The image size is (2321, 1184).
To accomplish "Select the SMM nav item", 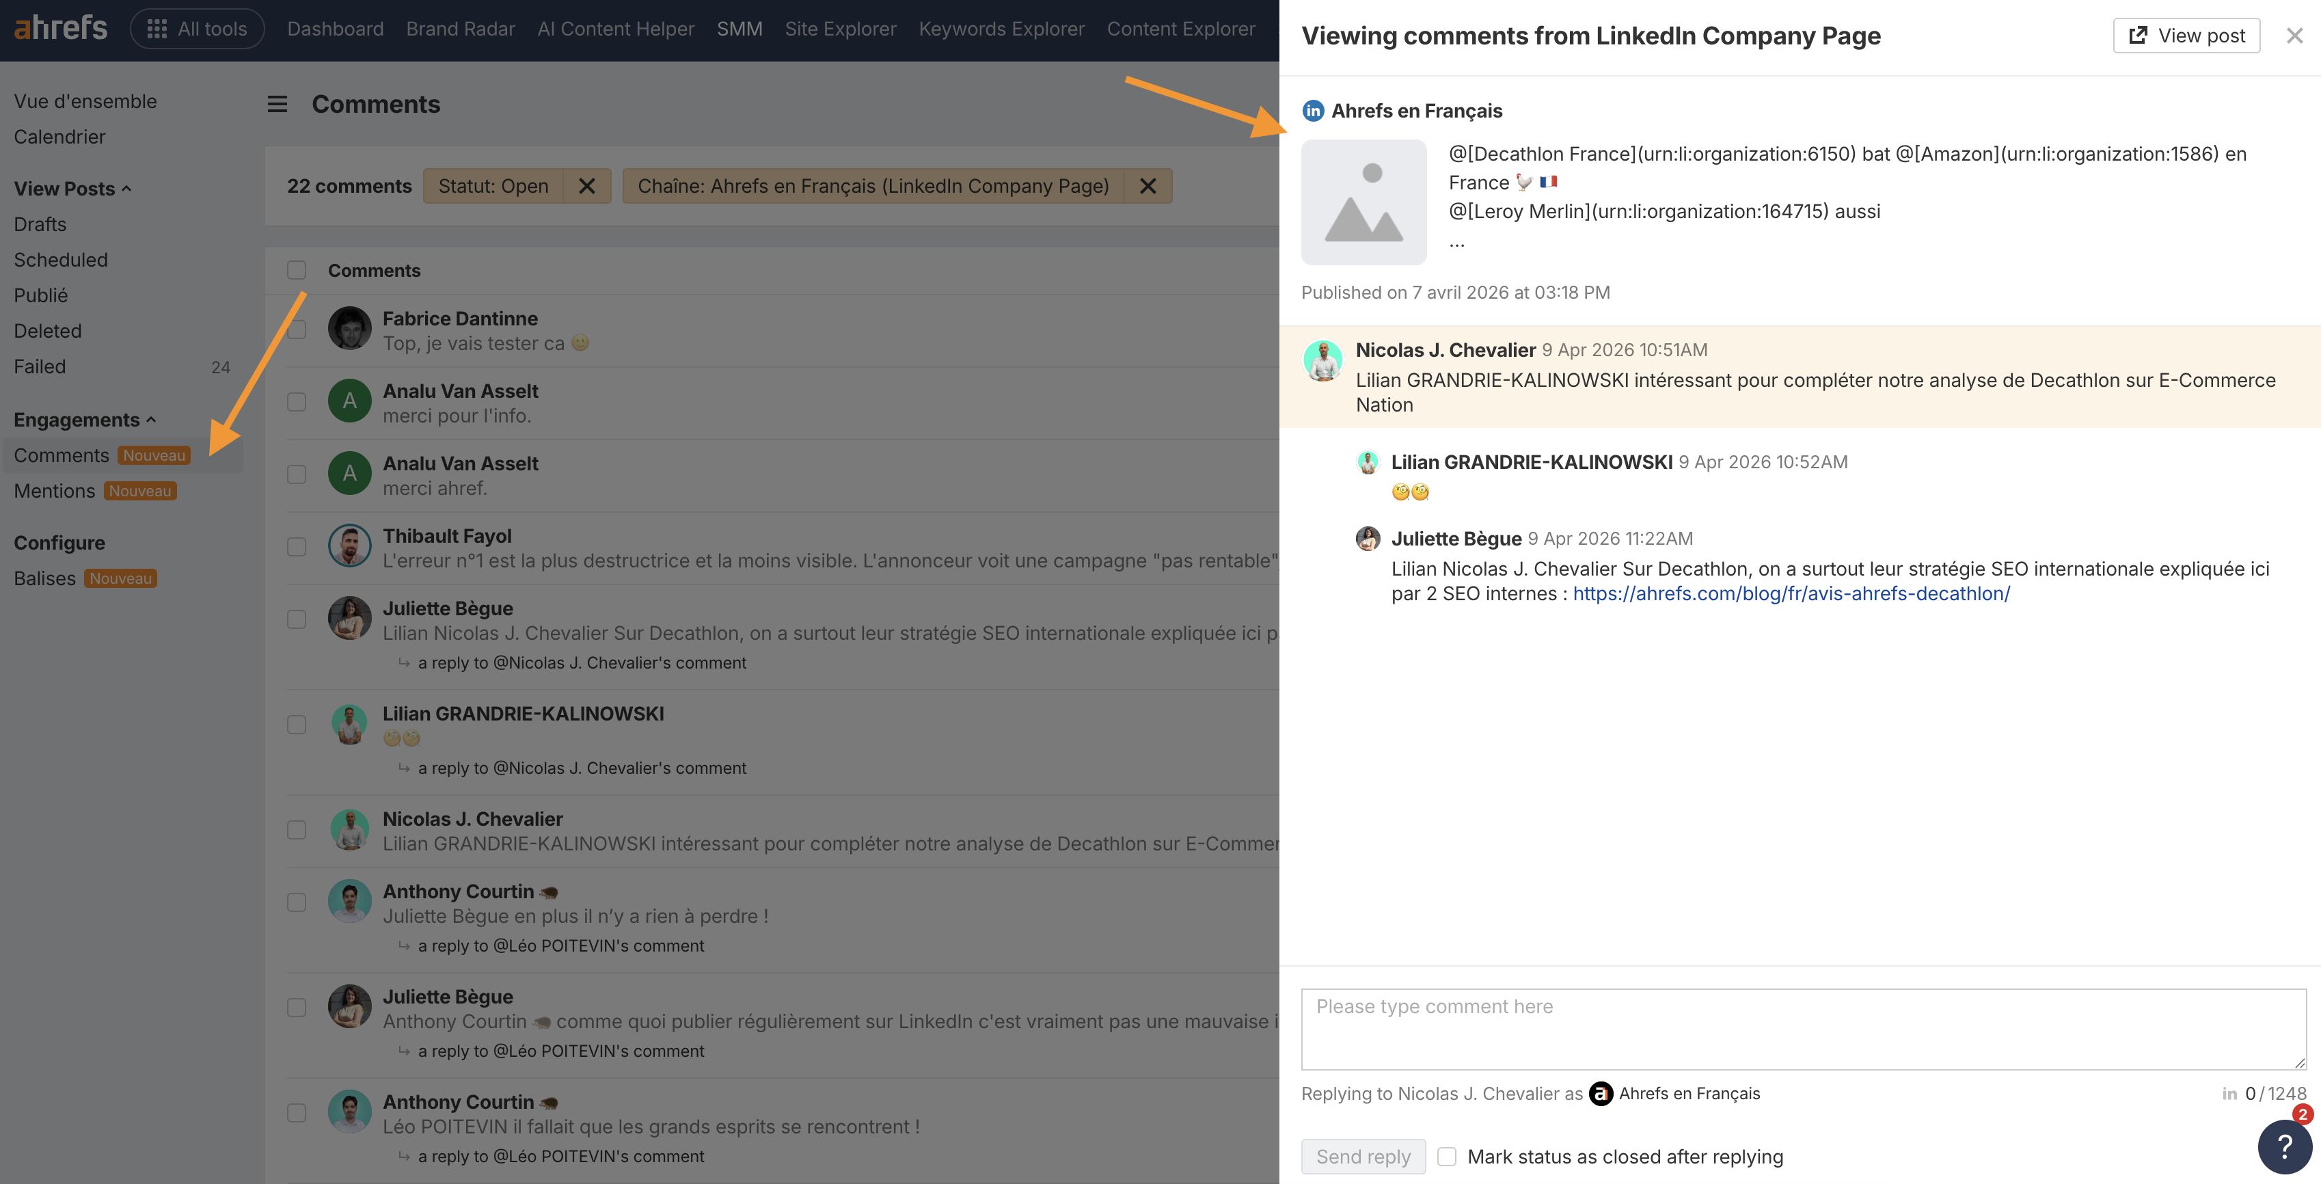I will click(739, 29).
